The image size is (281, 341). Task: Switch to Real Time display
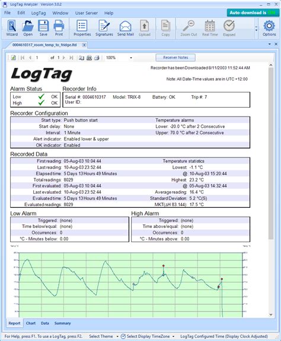tap(210, 28)
